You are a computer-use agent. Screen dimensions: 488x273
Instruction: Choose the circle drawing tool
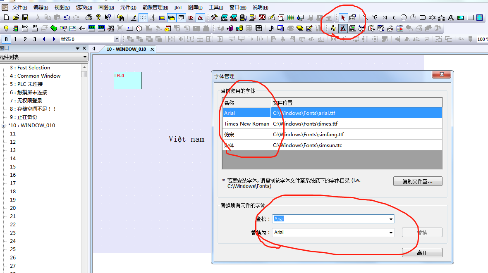[x=404, y=17]
